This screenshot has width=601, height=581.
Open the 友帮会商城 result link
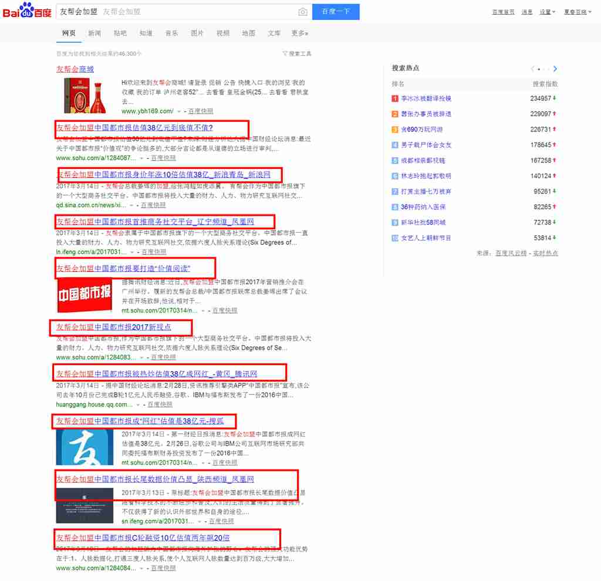click(x=75, y=69)
